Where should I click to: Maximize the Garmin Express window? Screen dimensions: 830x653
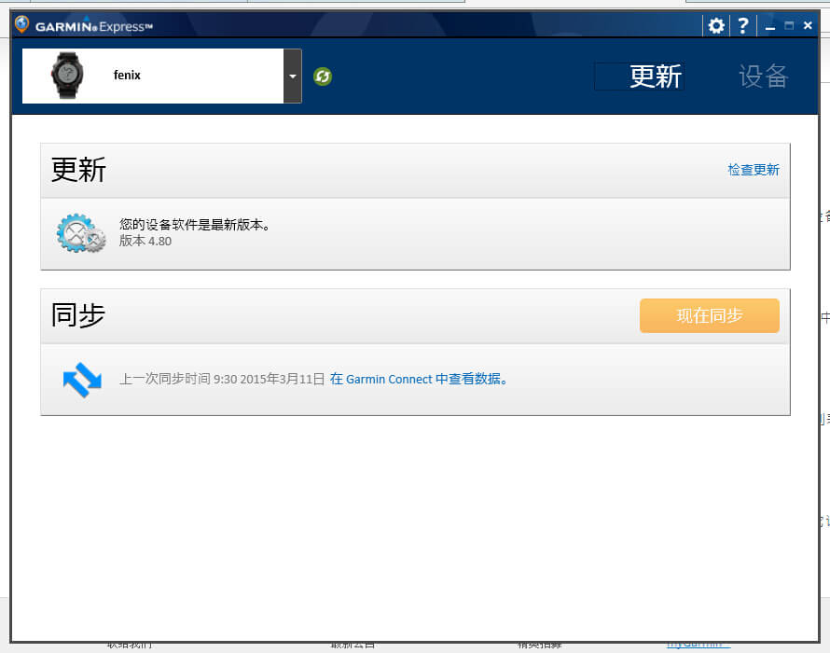pyautogui.click(x=789, y=25)
